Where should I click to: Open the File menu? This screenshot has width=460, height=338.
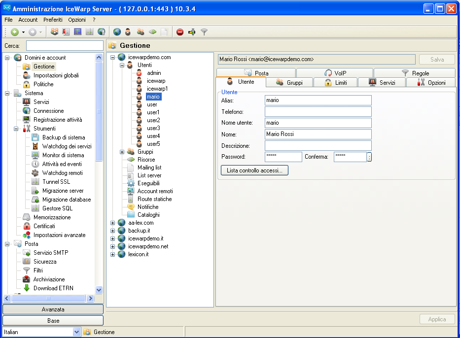coord(8,20)
